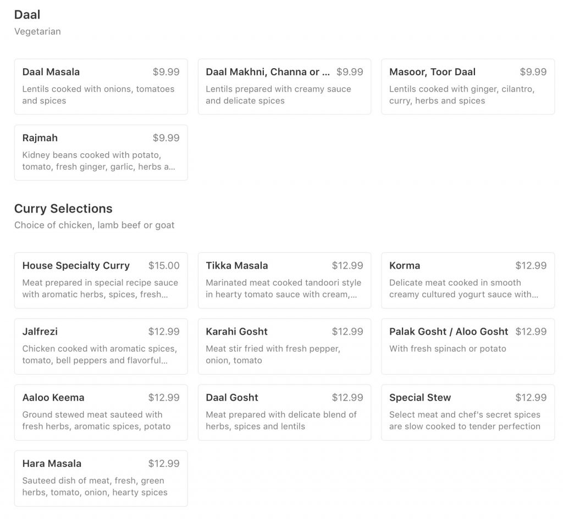Open the Daal Gosht menu item

(x=284, y=412)
